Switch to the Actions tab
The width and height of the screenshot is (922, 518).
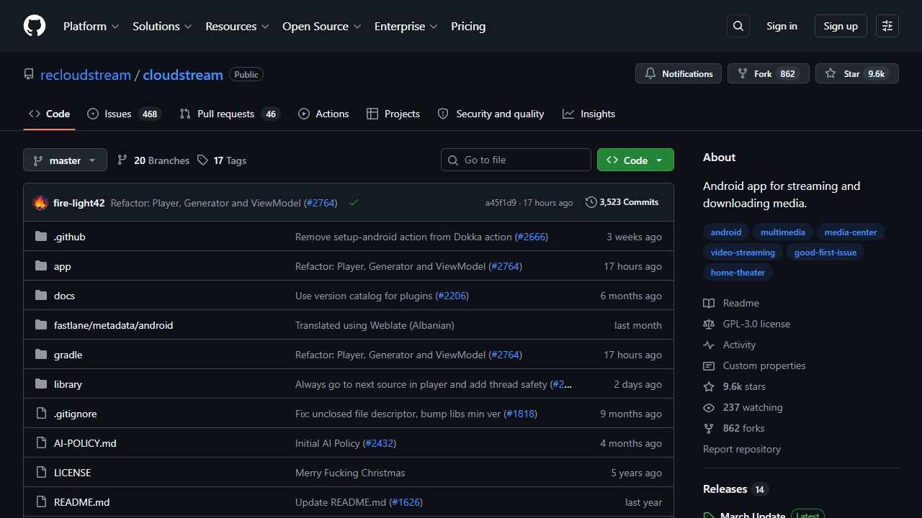click(323, 114)
